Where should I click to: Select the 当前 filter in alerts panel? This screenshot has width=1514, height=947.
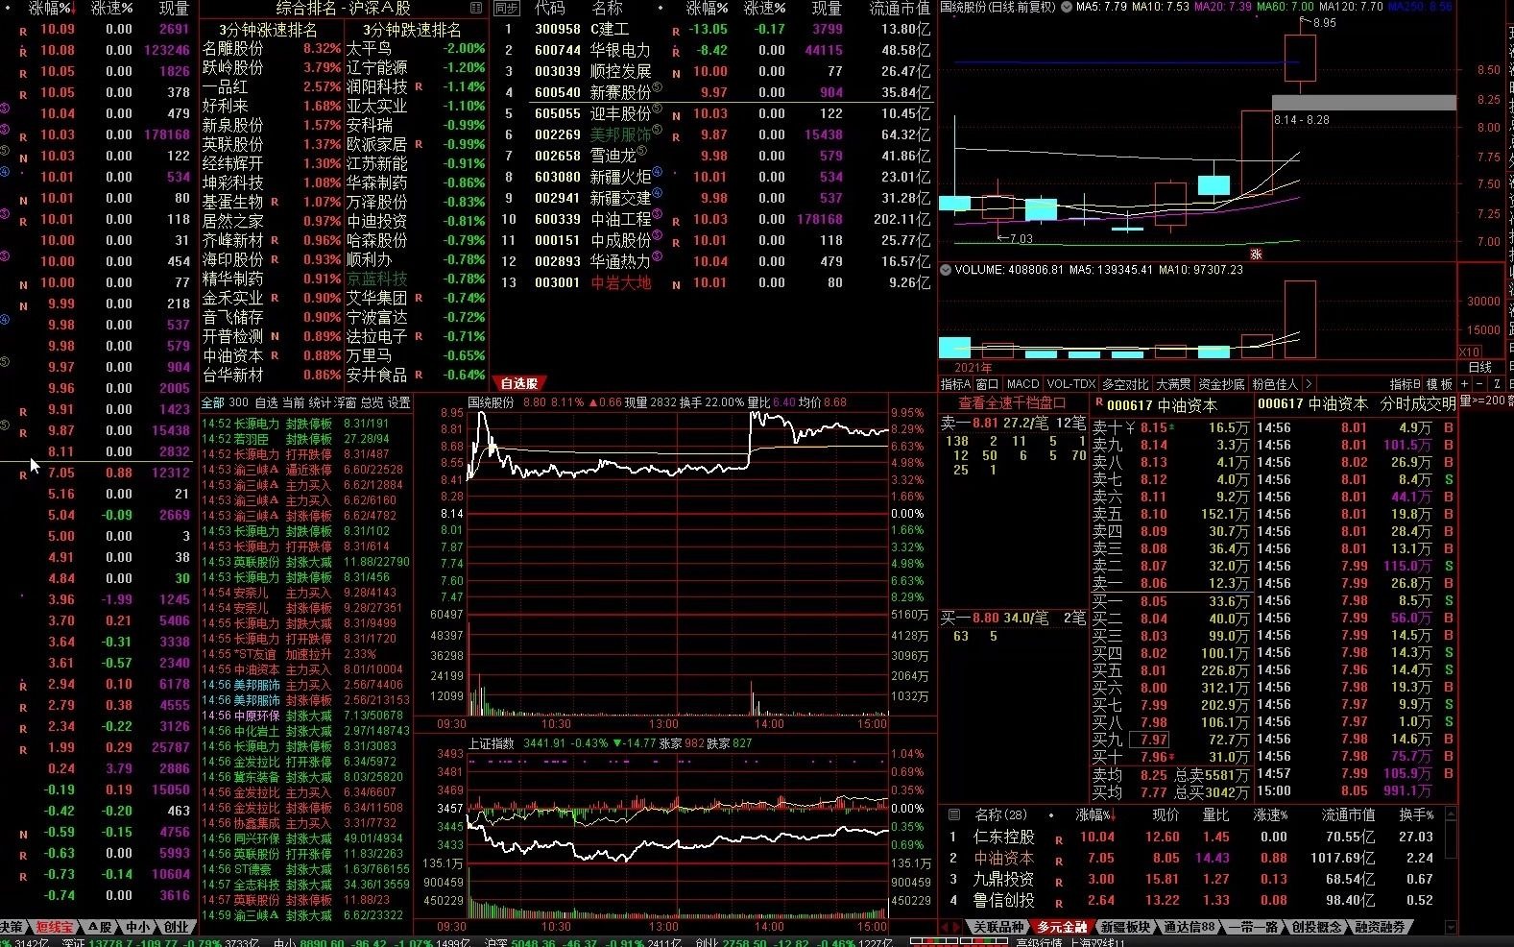(293, 402)
